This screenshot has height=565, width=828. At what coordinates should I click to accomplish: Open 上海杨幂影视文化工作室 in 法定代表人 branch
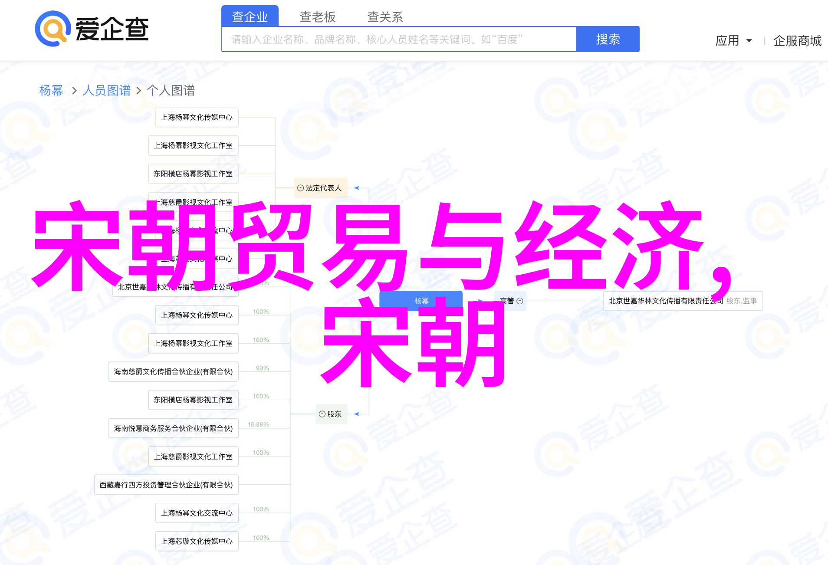(x=194, y=145)
